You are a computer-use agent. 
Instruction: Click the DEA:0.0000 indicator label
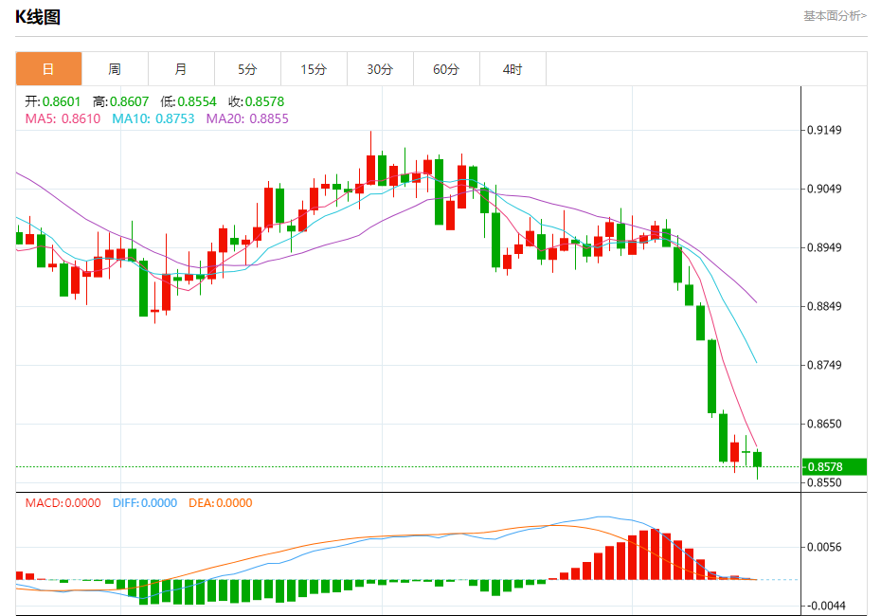pos(220,503)
